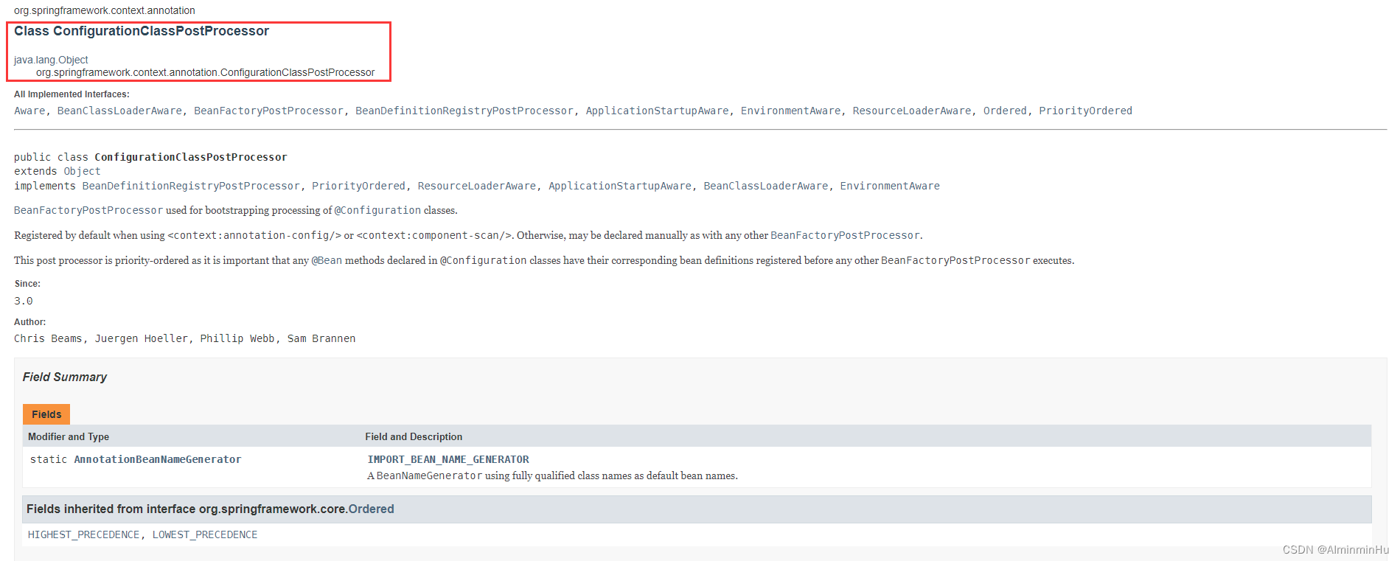This screenshot has width=1400, height=561.
Task: Open BeanClassLoaderAware in implements clause
Action: point(765,186)
